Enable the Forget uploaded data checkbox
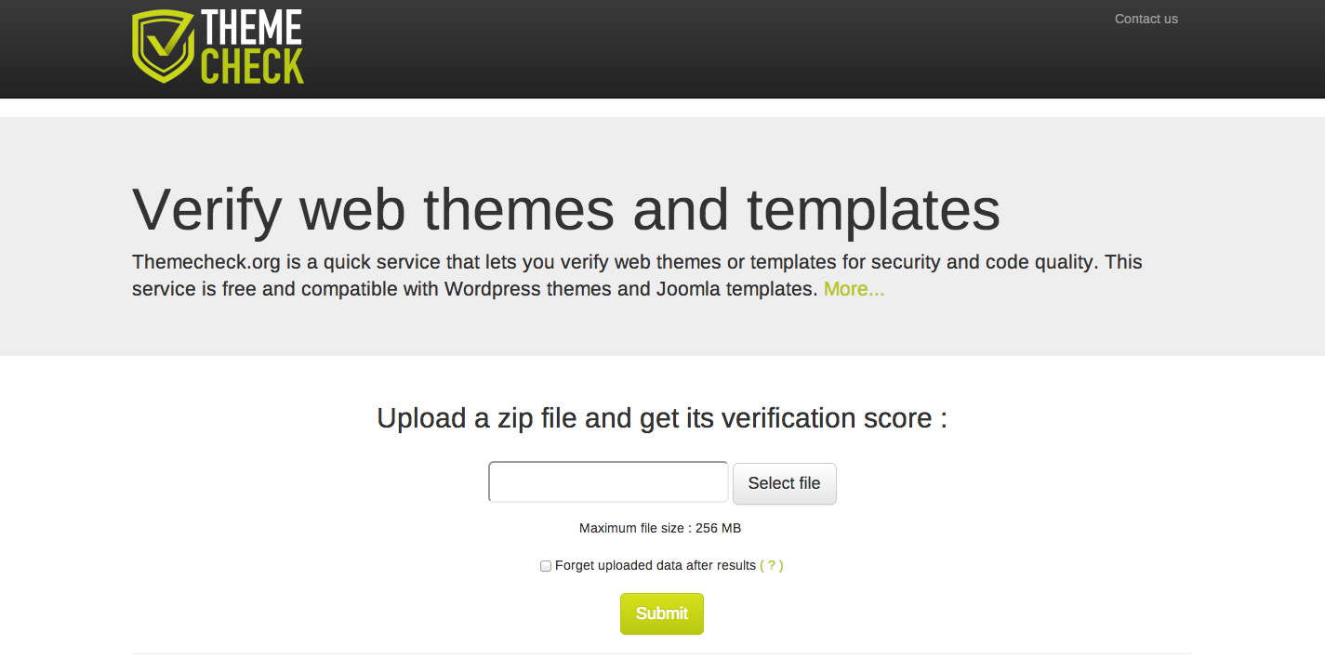1325x672 pixels. (546, 566)
